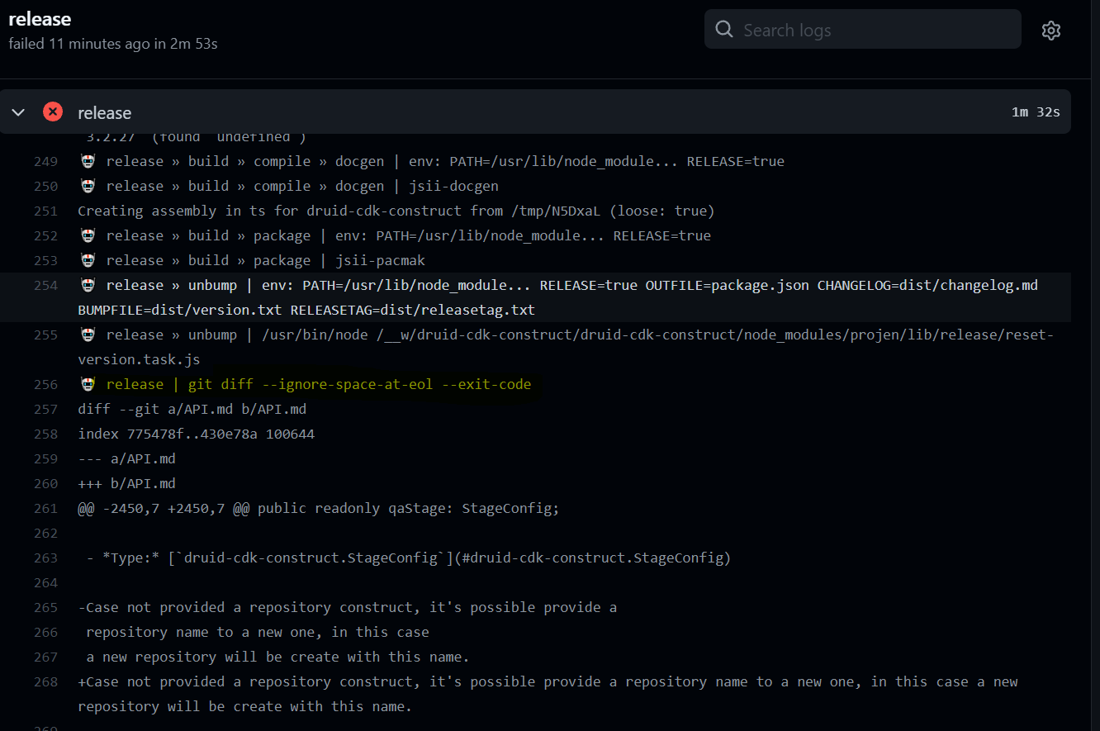Click the 1m 32s duration label
Image resolution: width=1100 pixels, height=731 pixels.
click(1036, 112)
